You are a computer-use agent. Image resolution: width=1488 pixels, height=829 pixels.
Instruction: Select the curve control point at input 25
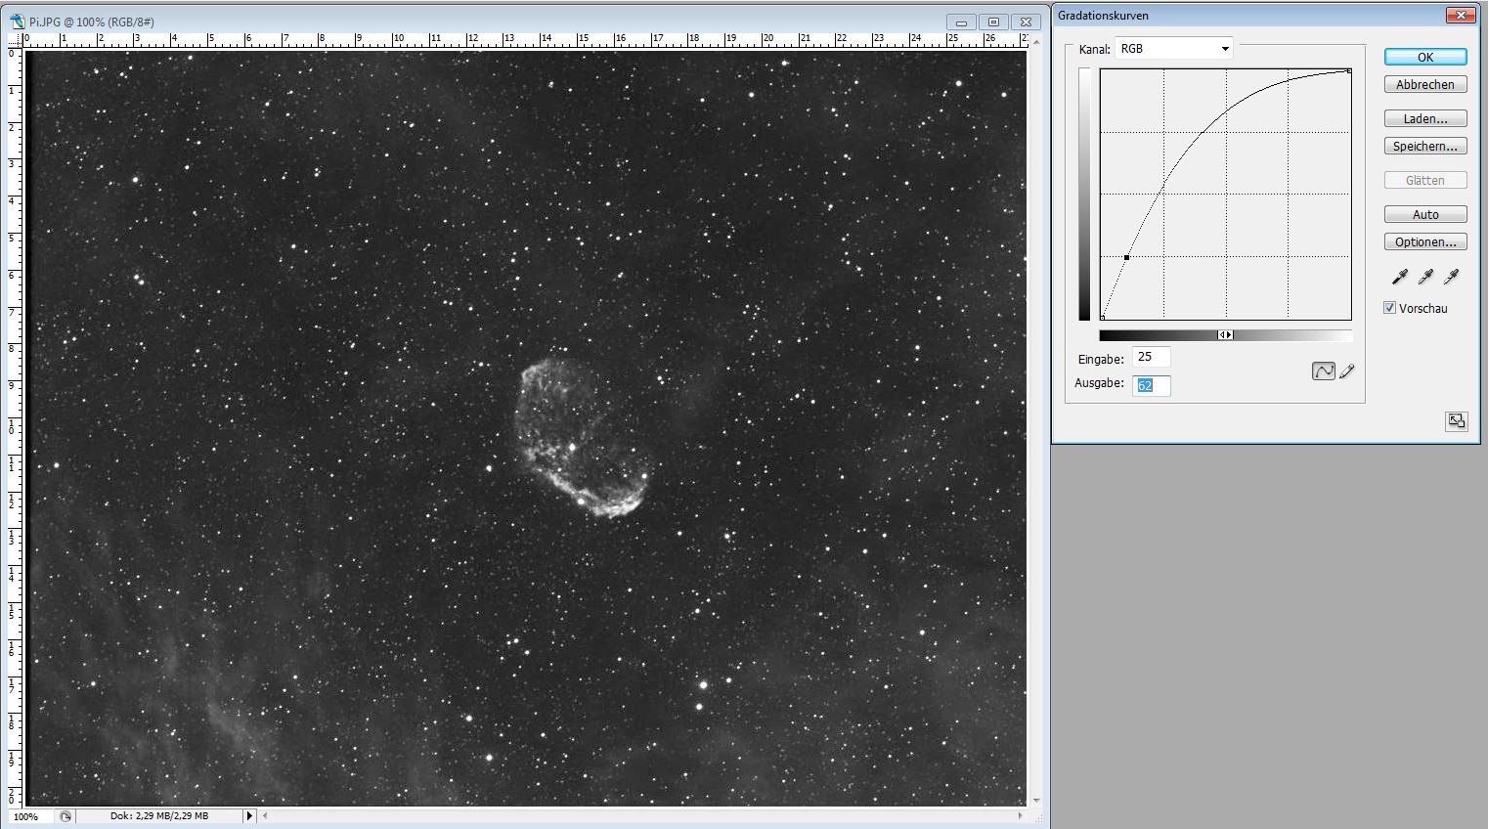[1126, 257]
